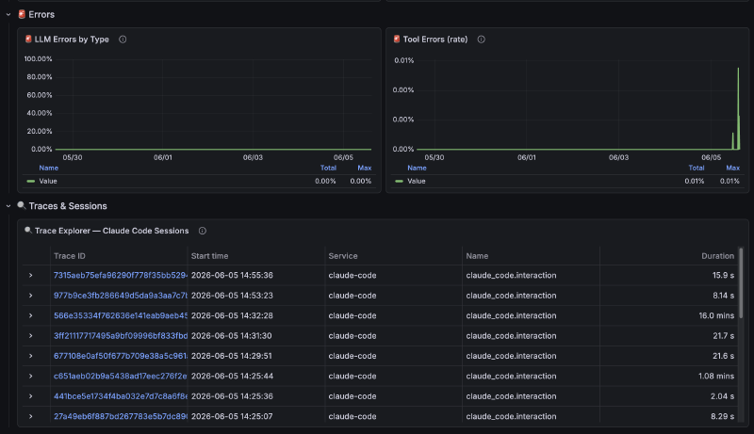Open trace 677108e0af50f677b709e38a5c961 link

pos(121,356)
